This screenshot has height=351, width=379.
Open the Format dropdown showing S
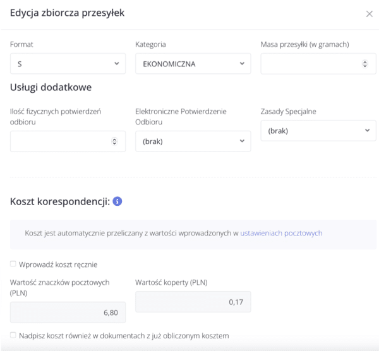pos(68,64)
